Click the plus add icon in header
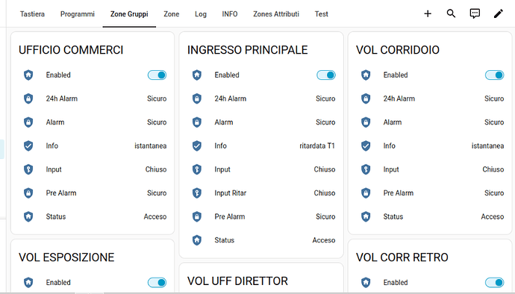 (428, 13)
